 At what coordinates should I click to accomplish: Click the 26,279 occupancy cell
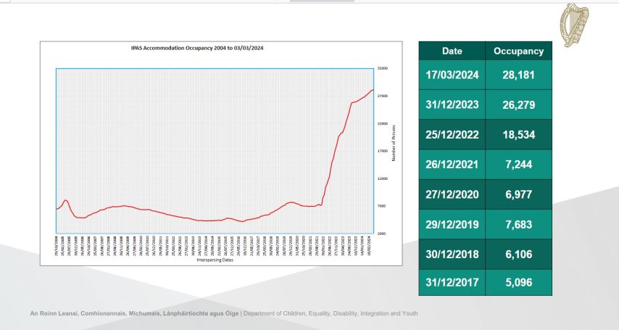(x=518, y=104)
